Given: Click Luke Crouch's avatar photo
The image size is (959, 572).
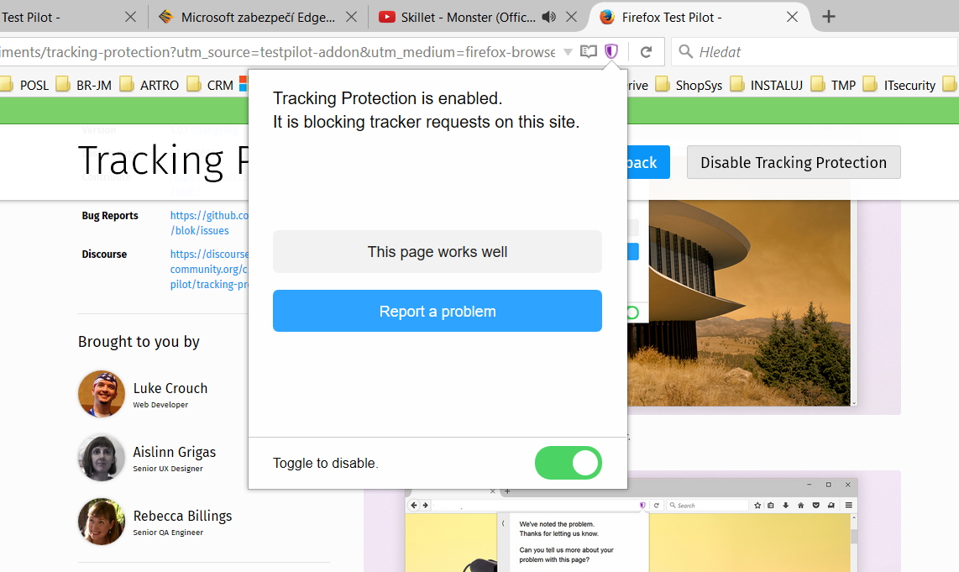Looking at the screenshot, I should point(102,394).
